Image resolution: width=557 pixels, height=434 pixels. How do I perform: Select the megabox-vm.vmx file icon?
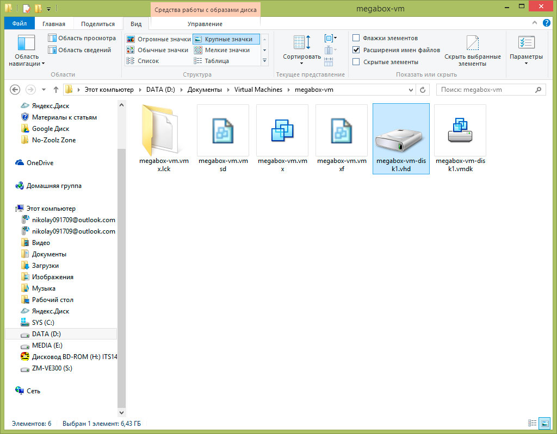coord(282,130)
